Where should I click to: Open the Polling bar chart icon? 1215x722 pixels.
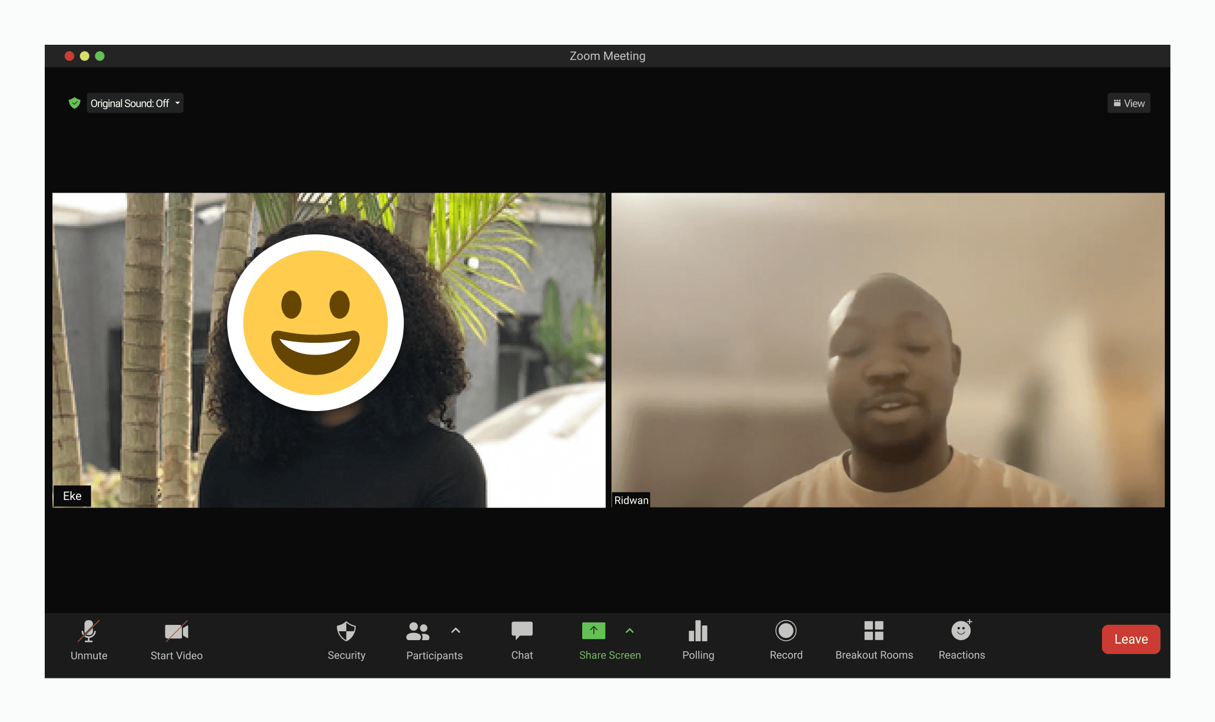pos(698,631)
